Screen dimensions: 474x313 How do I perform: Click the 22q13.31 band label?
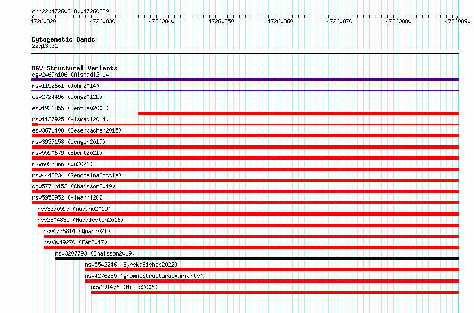pyautogui.click(x=45, y=46)
